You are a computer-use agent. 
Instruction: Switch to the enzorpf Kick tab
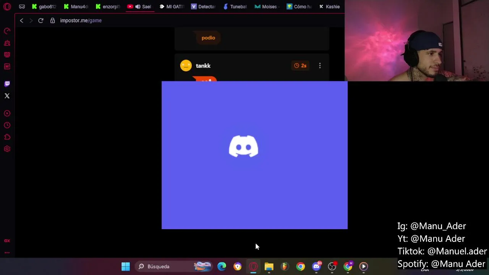108,6
